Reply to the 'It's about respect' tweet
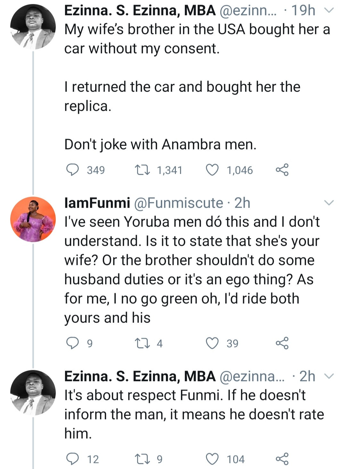Screen dimensions: 346x469 (72, 459)
